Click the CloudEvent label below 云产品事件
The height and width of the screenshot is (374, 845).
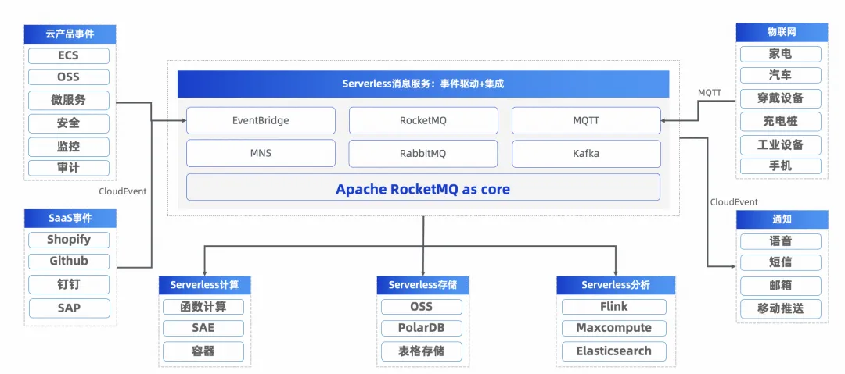click(x=123, y=191)
